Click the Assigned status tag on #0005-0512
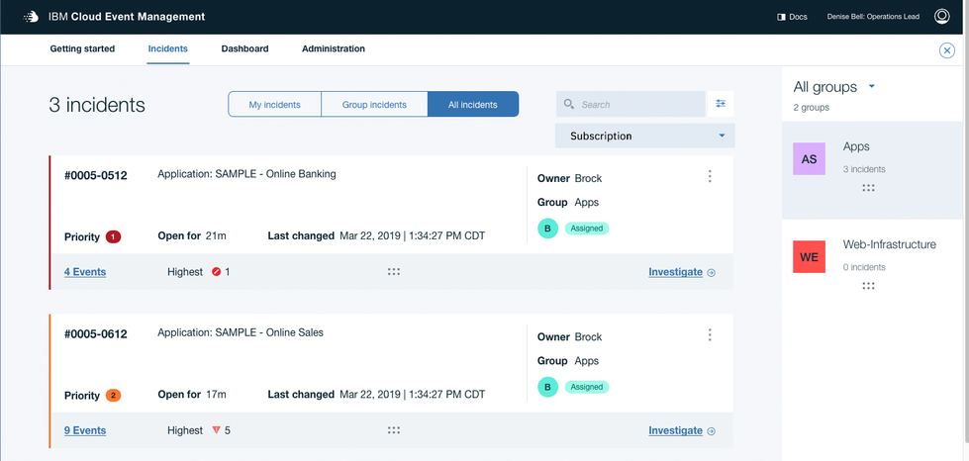 tap(587, 229)
